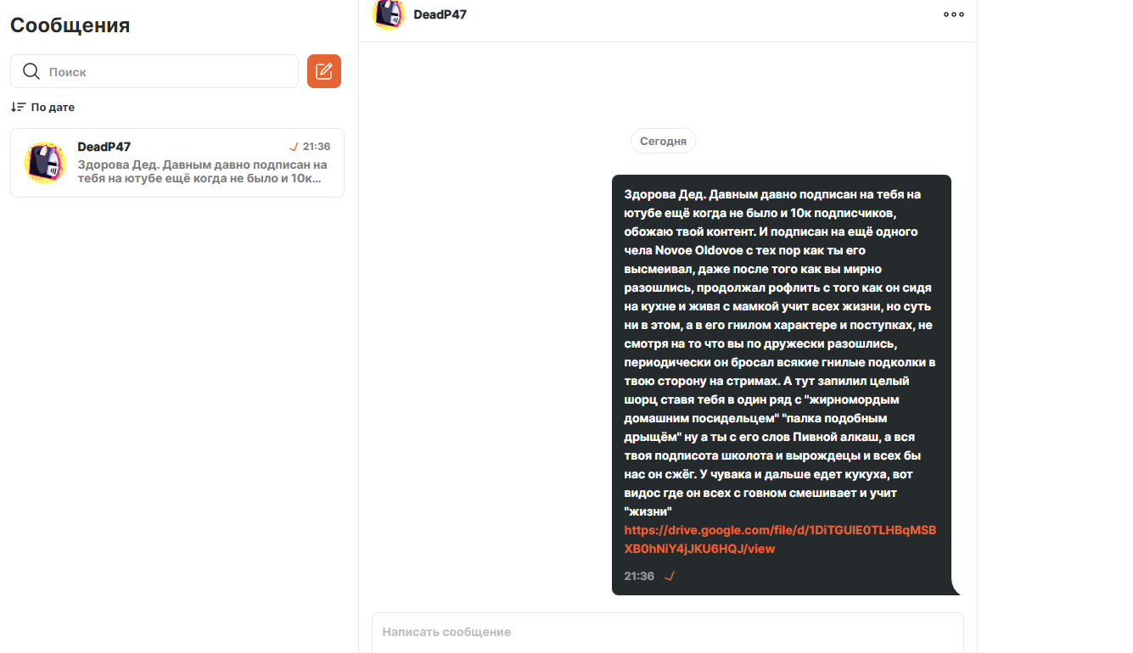
Task: Click DeadP47 avatar in conversation list
Action: point(45,163)
